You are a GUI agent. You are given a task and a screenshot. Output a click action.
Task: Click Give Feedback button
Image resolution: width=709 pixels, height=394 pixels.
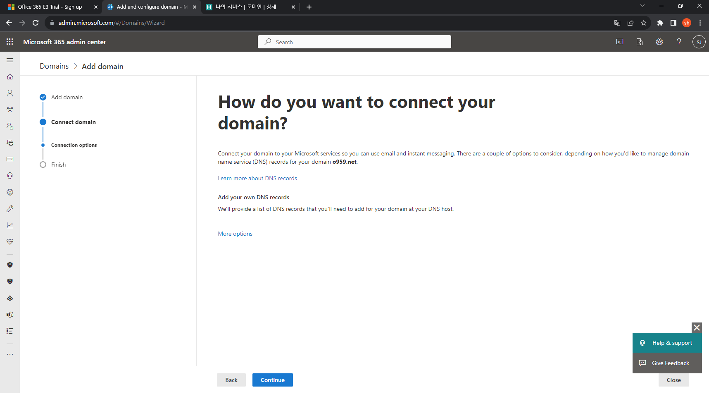click(667, 363)
